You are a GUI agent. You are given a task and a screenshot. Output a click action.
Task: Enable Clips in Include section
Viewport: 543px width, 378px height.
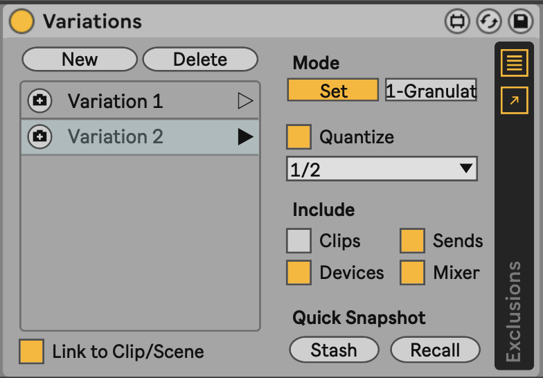coord(299,240)
